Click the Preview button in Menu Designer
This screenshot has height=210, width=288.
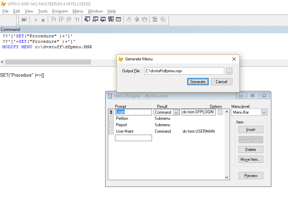point(251,175)
